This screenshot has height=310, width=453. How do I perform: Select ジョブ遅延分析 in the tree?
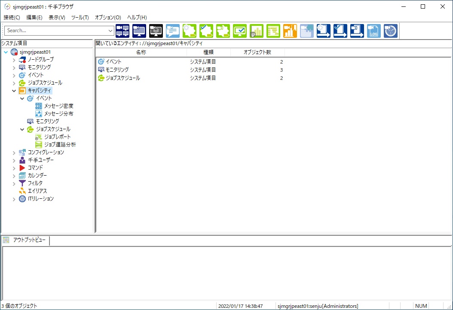click(60, 145)
